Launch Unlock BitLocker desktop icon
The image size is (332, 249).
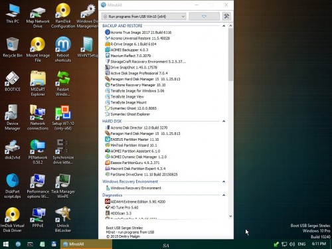(x=63, y=220)
